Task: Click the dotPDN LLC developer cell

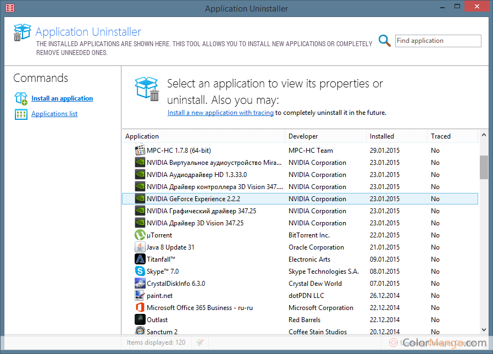Action: (306, 296)
